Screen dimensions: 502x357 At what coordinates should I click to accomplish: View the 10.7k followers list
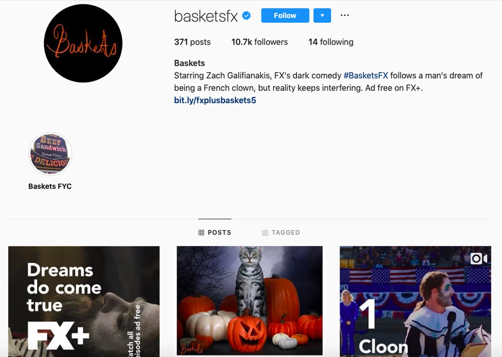pos(260,42)
